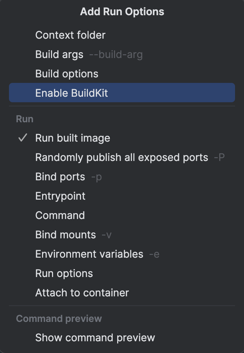Add the Build args option
The image size is (244, 353).
point(59,55)
